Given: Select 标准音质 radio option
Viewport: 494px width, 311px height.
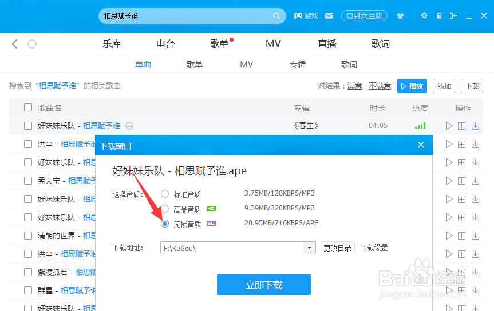Looking at the screenshot, I should [x=165, y=194].
